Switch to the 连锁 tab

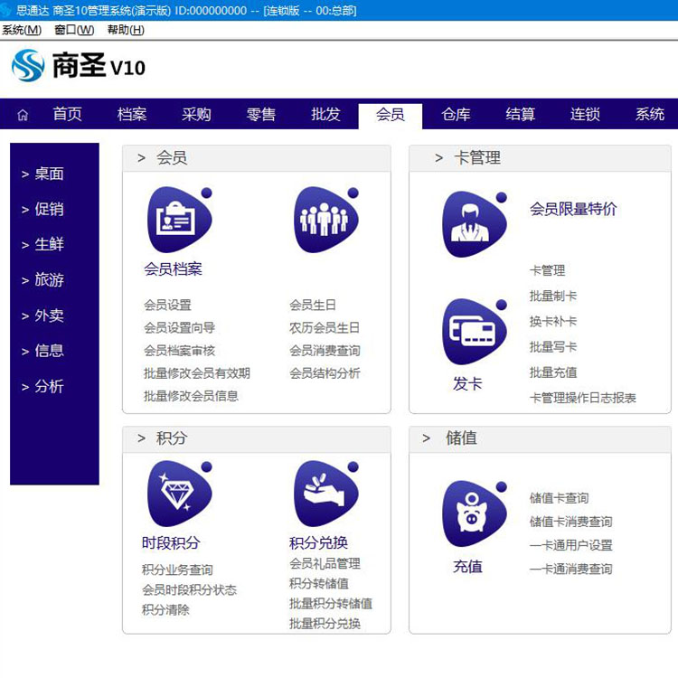(x=585, y=114)
